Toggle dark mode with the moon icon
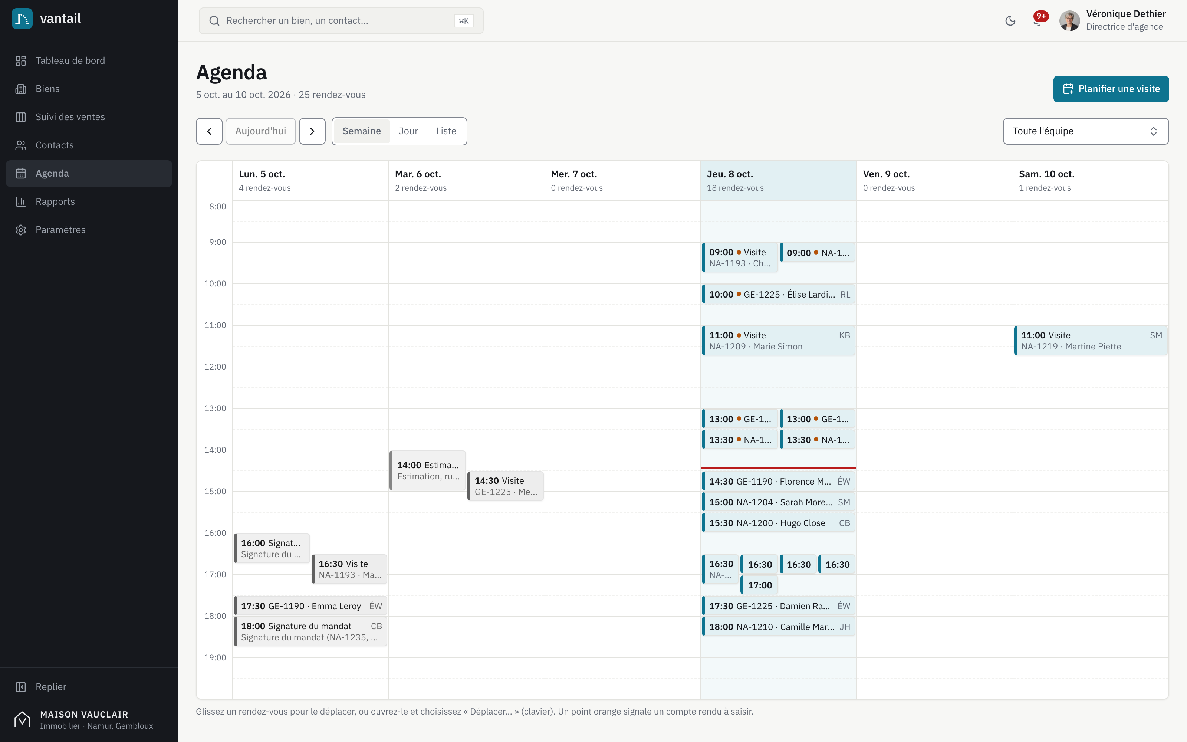The image size is (1187, 742). (1010, 21)
